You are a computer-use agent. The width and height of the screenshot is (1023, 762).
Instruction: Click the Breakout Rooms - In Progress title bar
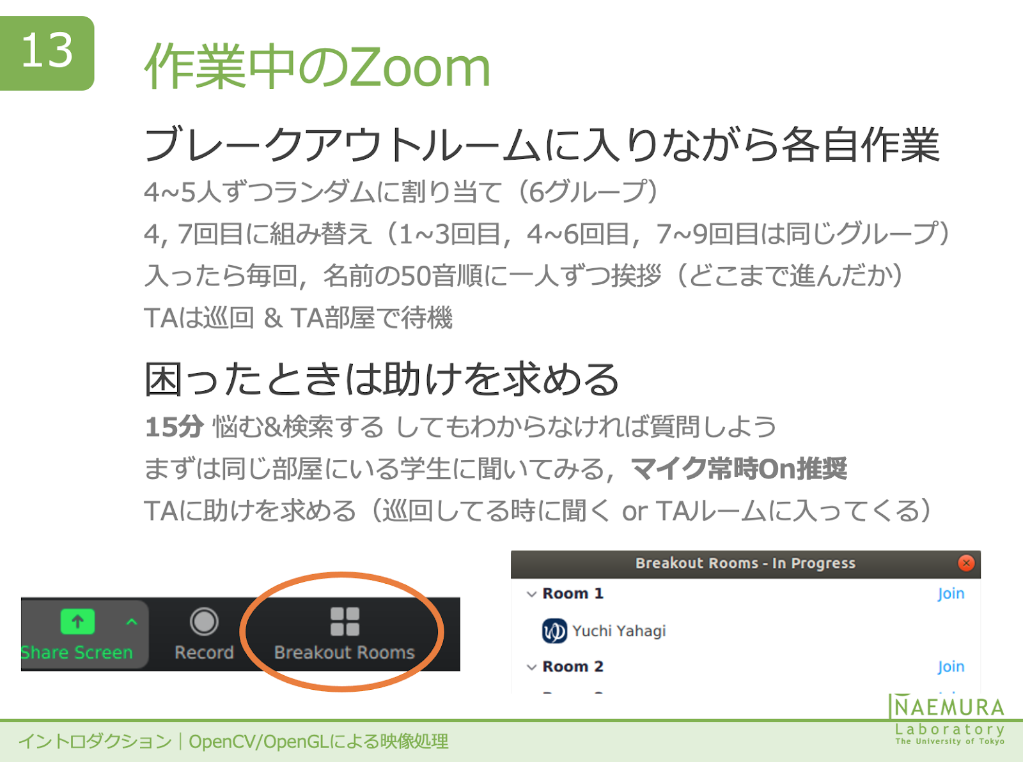(x=746, y=563)
